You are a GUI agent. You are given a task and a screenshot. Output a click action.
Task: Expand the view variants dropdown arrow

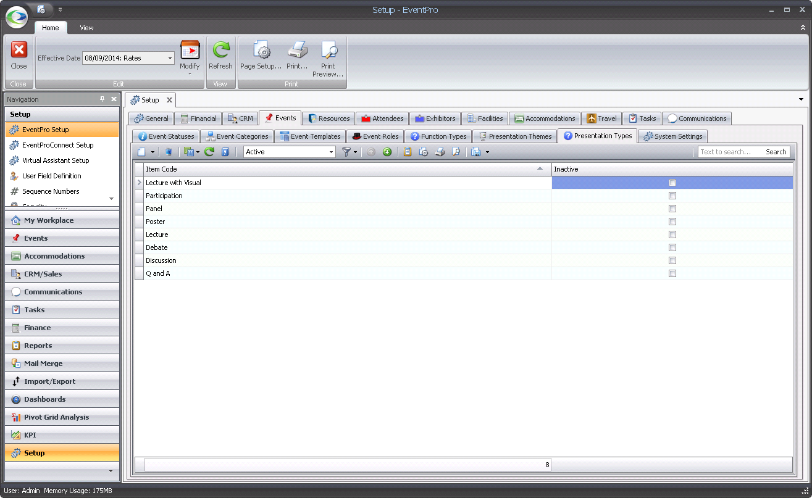point(198,152)
